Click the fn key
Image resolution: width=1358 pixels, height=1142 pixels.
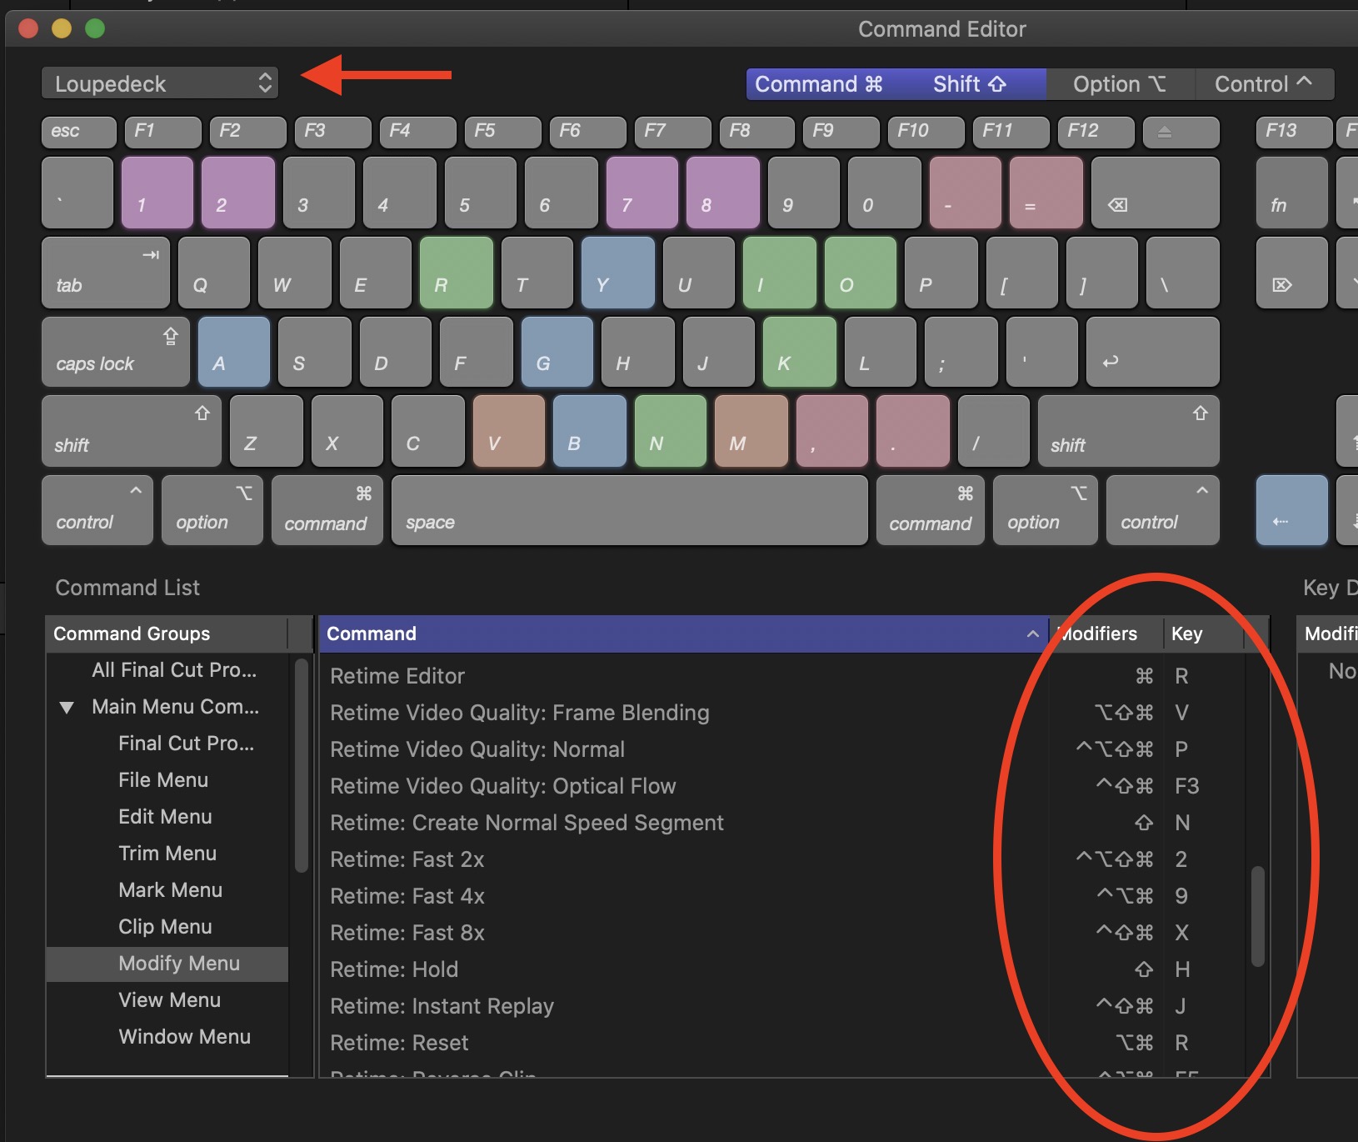point(1291,193)
